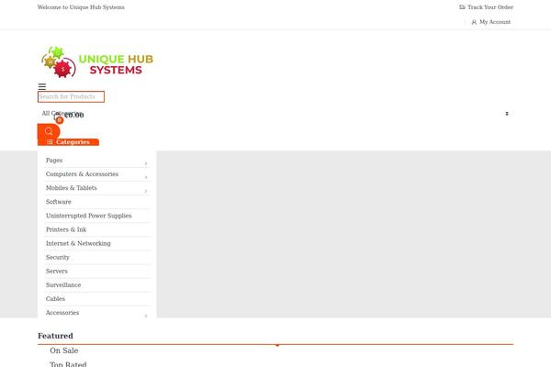Expand the Accessories submenu arrow
This screenshot has height=367, width=551.
click(x=146, y=316)
